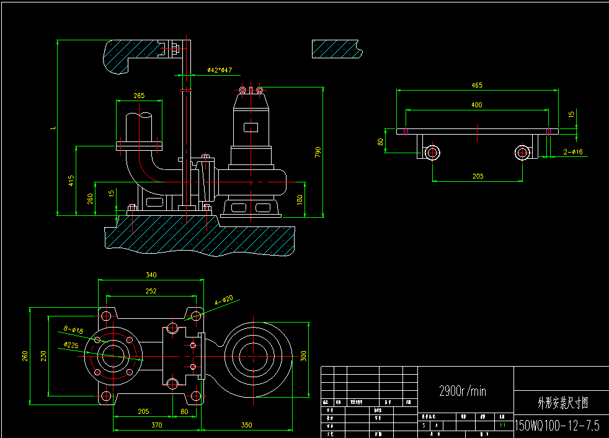Select the 8-ø18 bolt hole callout

coord(73,330)
